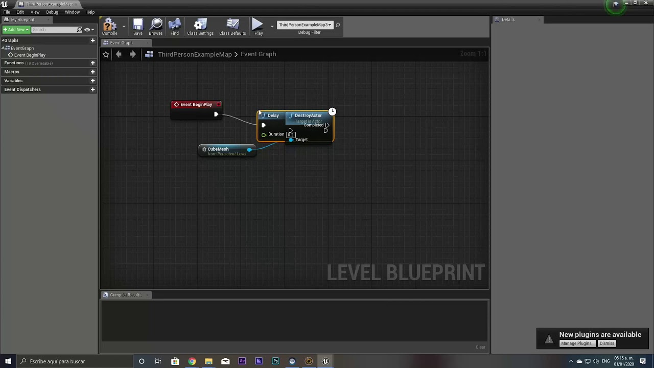The height and width of the screenshot is (368, 654).
Task: Add new event dispatcher with plus
Action: [92, 89]
